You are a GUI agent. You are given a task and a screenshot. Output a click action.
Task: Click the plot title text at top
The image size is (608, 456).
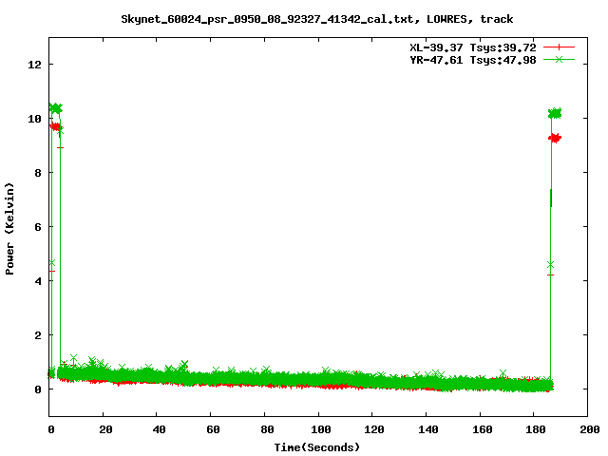pyautogui.click(x=317, y=19)
